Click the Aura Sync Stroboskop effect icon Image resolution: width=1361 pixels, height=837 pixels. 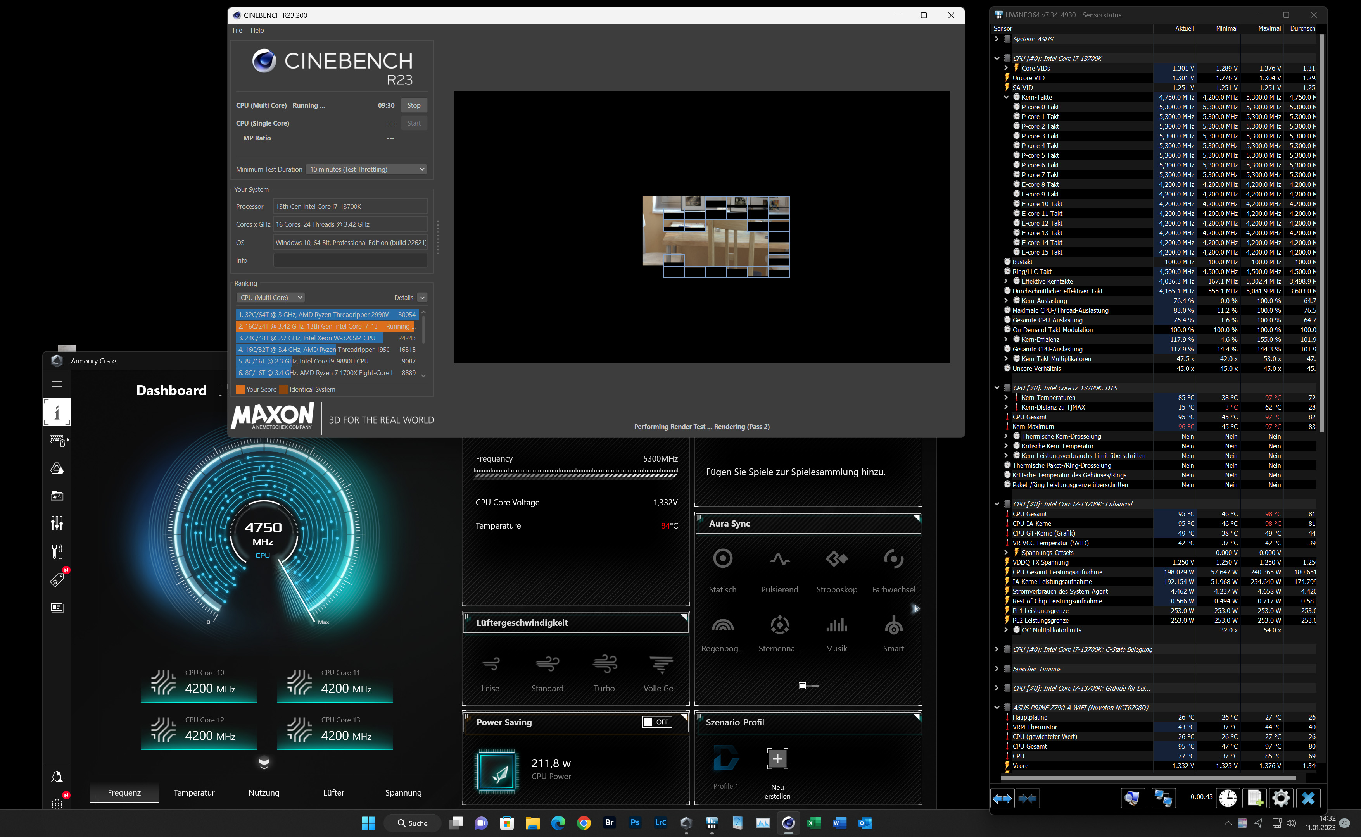836,558
